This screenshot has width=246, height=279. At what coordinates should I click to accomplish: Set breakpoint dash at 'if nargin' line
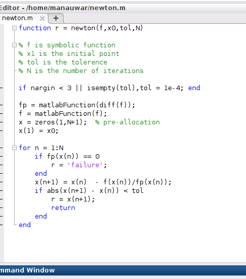1,88
